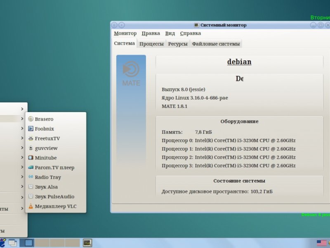Click the 'Процессор 1' row

tap(229, 149)
